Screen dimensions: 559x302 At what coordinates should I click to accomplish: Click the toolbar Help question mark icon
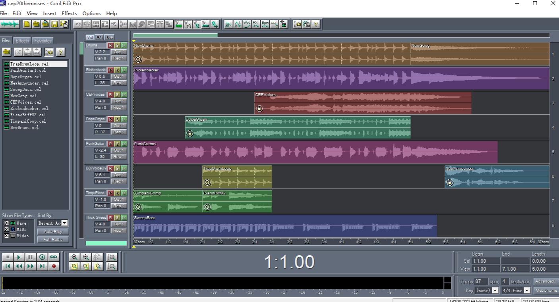coord(316,24)
